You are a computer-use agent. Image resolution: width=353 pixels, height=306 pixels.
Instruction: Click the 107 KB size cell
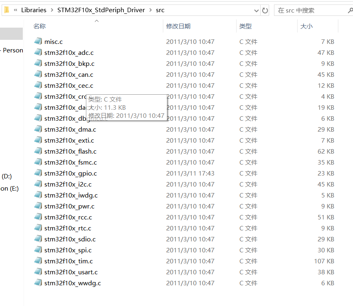pos(324,261)
